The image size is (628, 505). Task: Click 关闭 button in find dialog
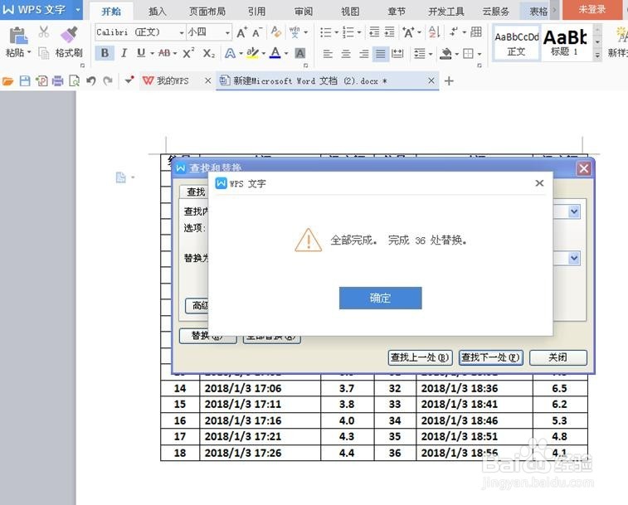click(x=558, y=357)
